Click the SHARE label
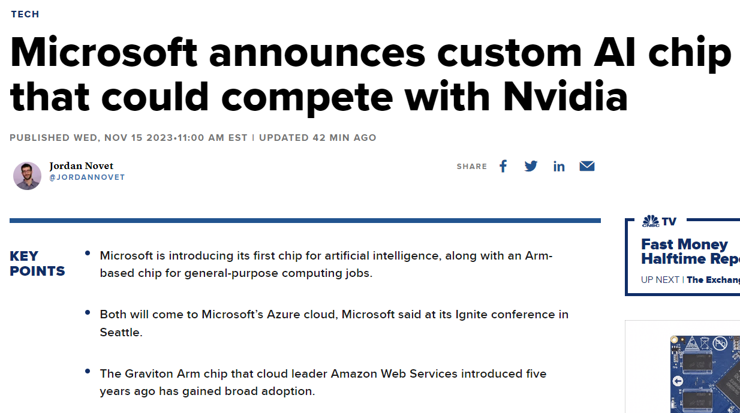The width and height of the screenshot is (740, 413). coord(471,167)
